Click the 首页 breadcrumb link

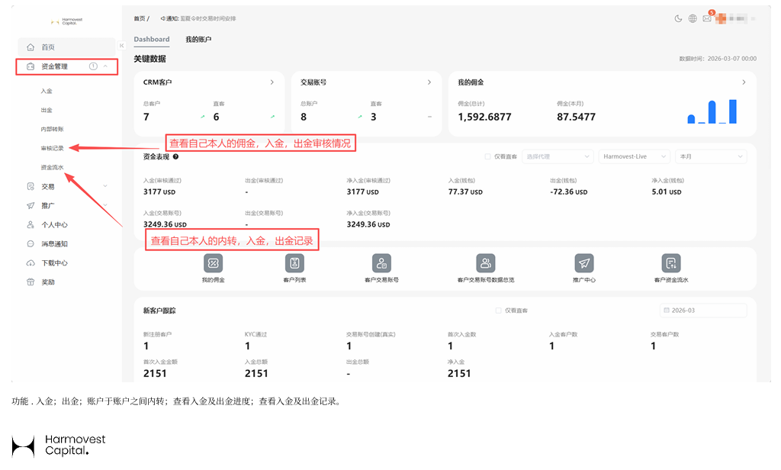pos(140,18)
